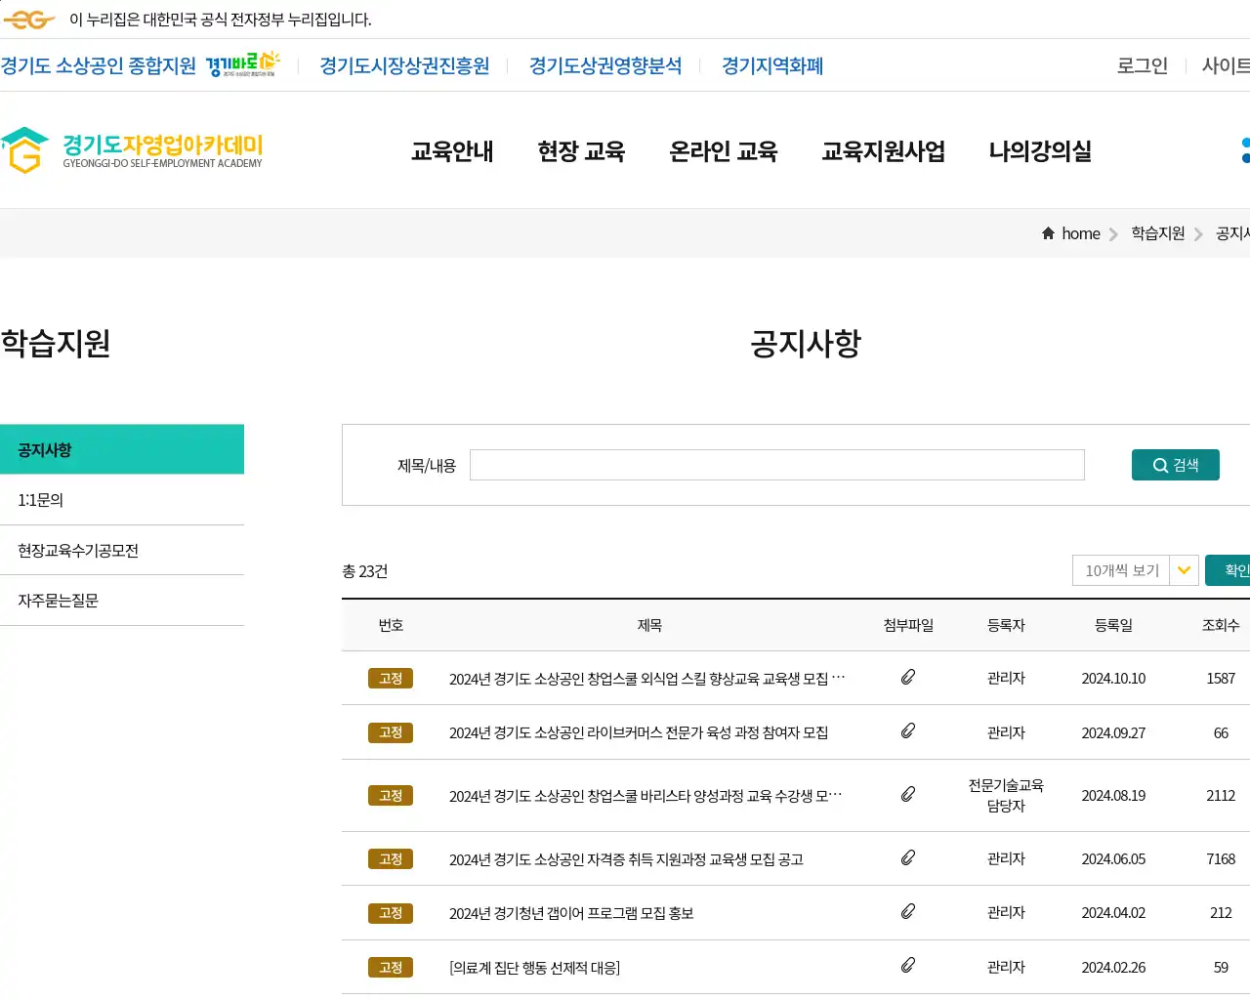This screenshot has height=1000, width=1250.
Task: Click date 2024.02.26 cell
Action: click(1113, 968)
